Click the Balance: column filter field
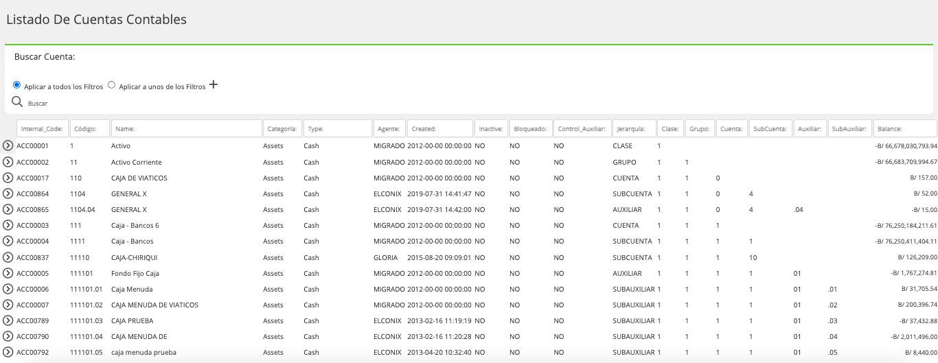 (905, 128)
